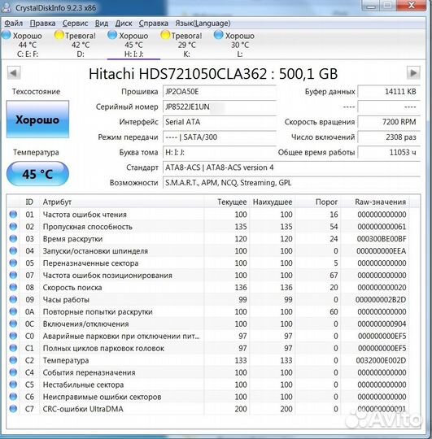Select row Частота ошибок чтения
The height and width of the screenshot is (439, 432).
click(x=207, y=215)
